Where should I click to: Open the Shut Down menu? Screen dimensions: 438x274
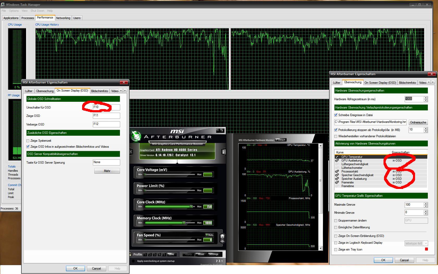click(x=37, y=11)
